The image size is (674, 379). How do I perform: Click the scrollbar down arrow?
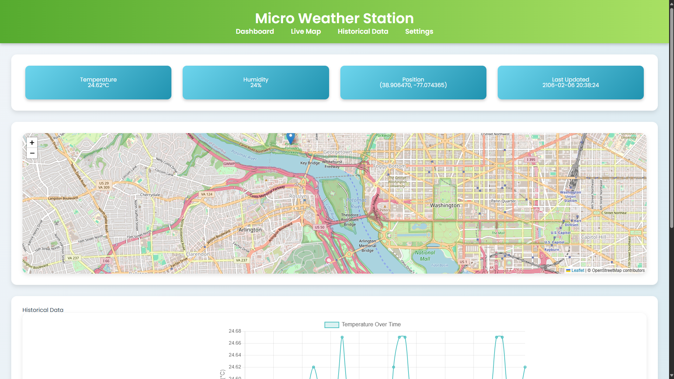click(x=671, y=376)
